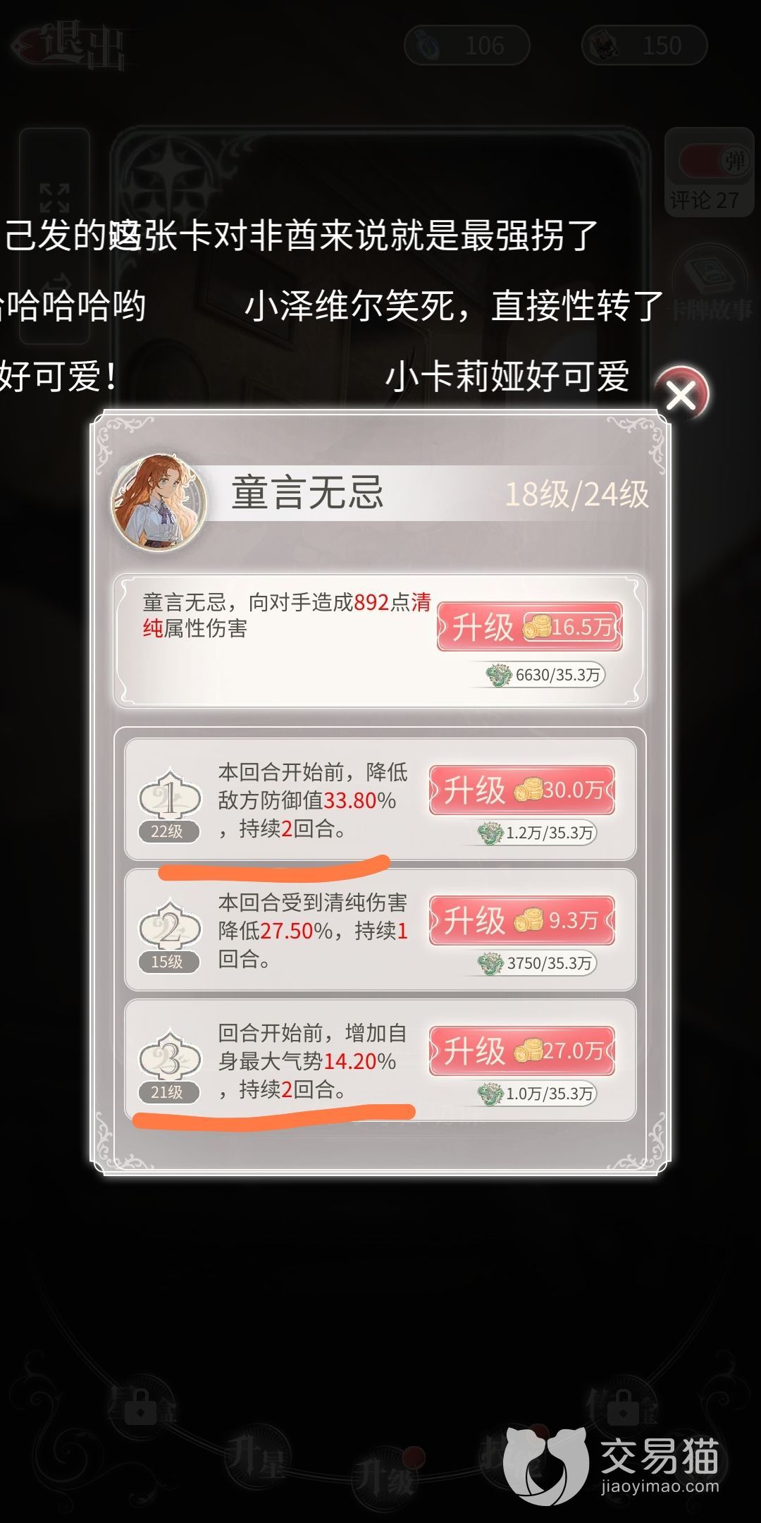761x1523 pixels.
Task: Close the 童言无忌 skill popup
Action: [x=681, y=395]
